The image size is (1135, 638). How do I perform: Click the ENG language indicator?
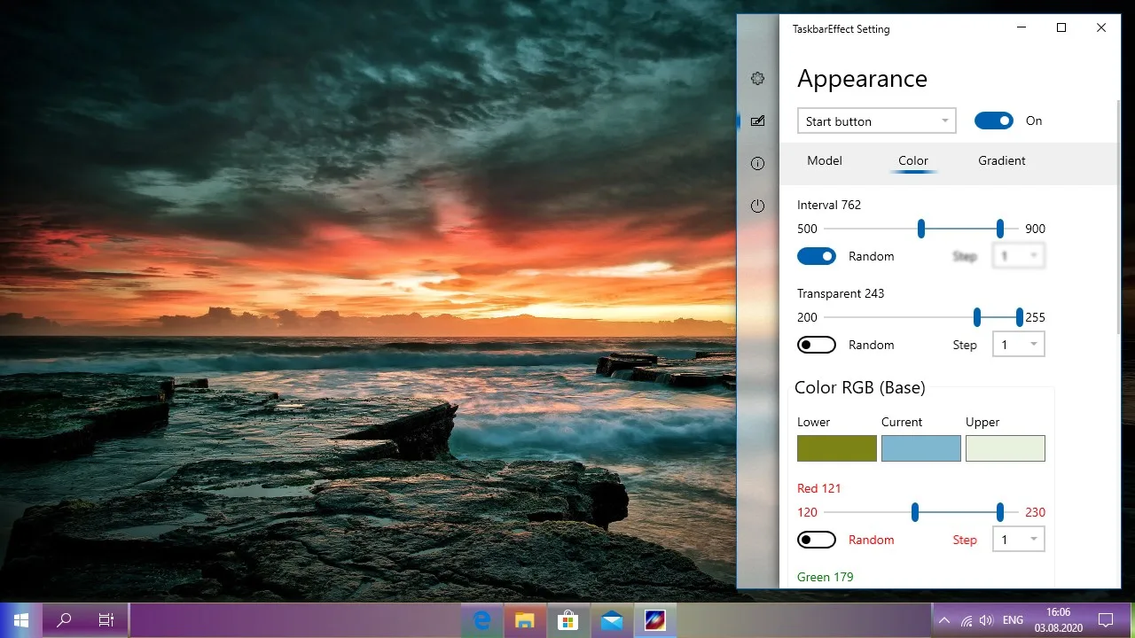pyautogui.click(x=1013, y=620)
